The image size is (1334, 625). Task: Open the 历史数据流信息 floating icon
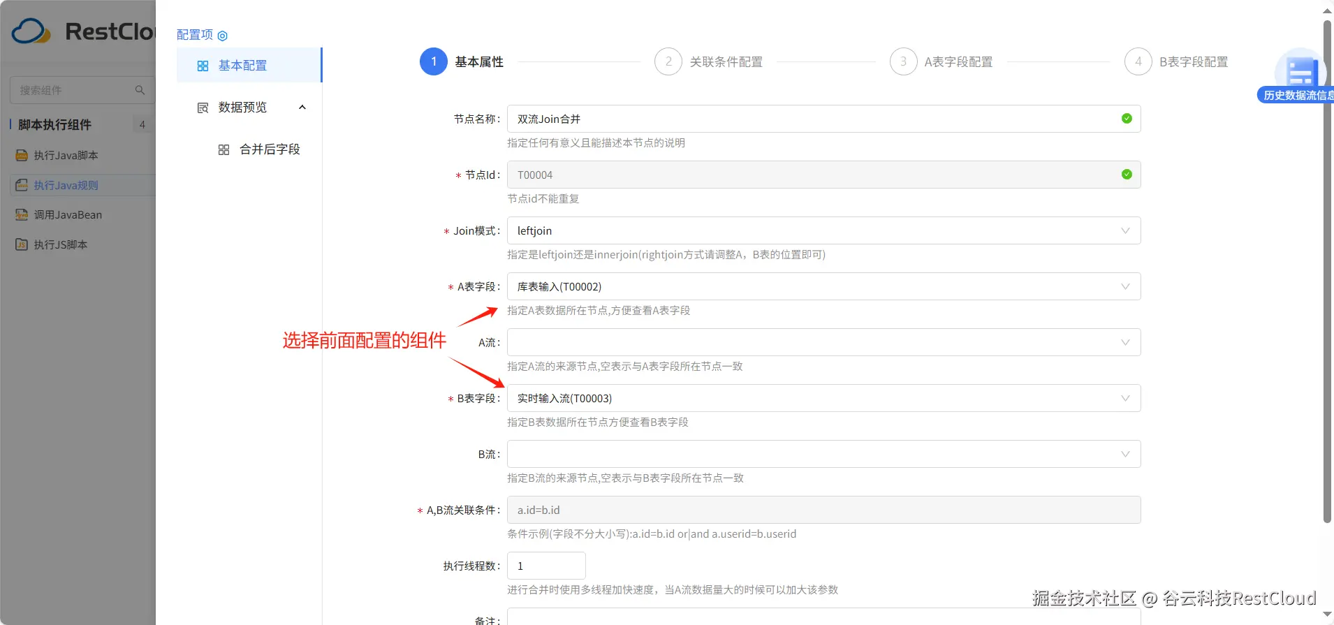(x=1300, y=75)
